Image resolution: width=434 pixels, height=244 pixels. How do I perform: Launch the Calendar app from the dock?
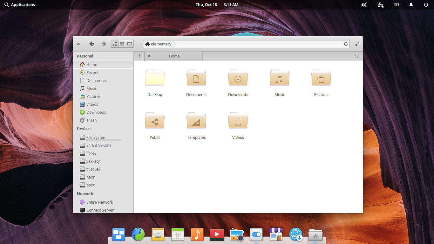coord(178,235)
